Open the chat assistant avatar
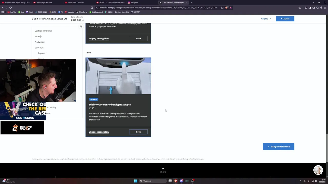Screen dimensions: 328x184 pyautogui.click(x=318, y=170)
